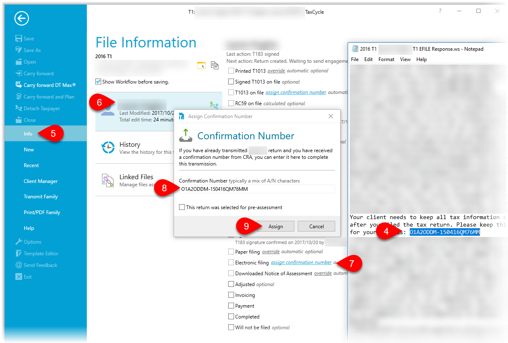Image resolution: width=508 pixels, height=343 pixels.
Task: Check the Payment checkbox
Action: click(x=231, y=306)
